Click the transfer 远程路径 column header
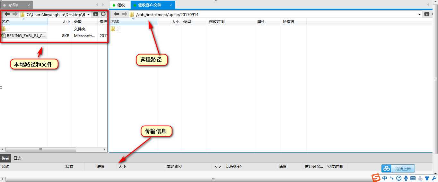The image size is (438, 182). point(250,167)
